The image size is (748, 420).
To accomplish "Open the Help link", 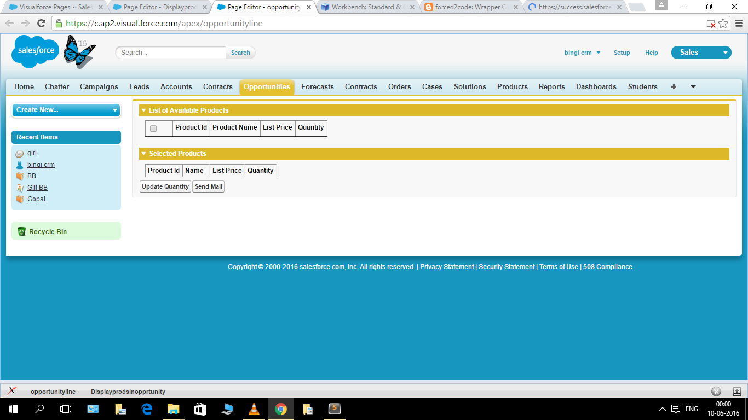I will pyautogui.click(x=652, y=52).
